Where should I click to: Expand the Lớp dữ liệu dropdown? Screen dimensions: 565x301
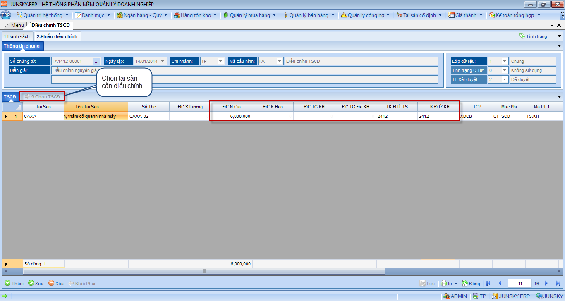504,61
